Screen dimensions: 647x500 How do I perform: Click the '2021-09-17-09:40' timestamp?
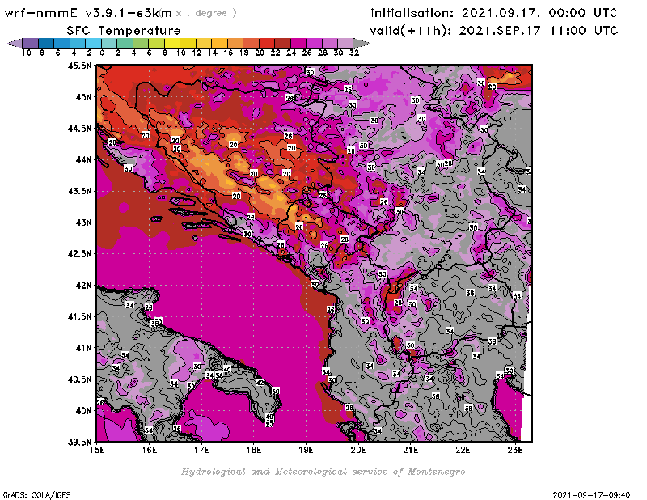pyautogui.click(x=591, y=495)
